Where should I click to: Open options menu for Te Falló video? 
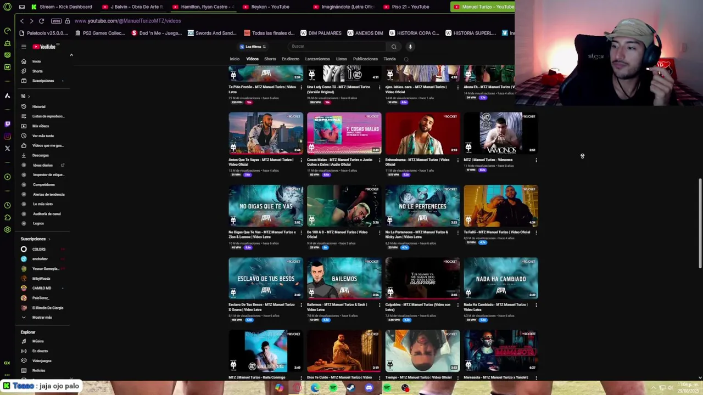[536, 233]
